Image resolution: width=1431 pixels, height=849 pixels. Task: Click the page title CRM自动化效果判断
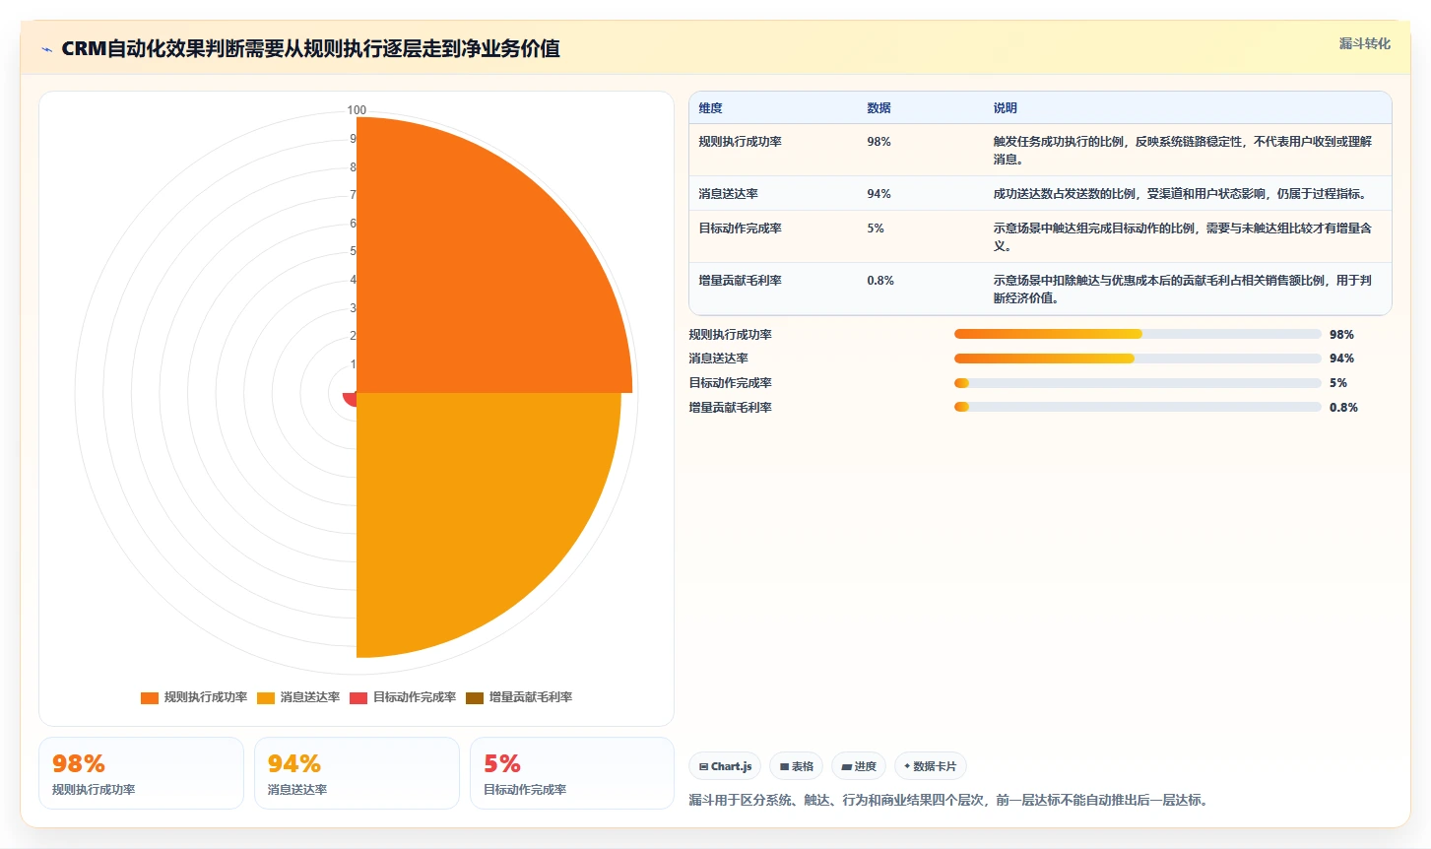[x=310, y=48]
